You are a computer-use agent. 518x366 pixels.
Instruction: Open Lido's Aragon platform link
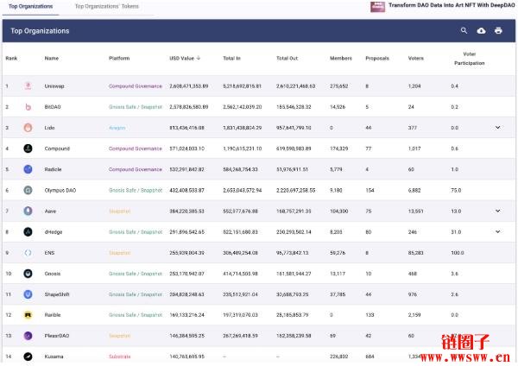point(117,128)
